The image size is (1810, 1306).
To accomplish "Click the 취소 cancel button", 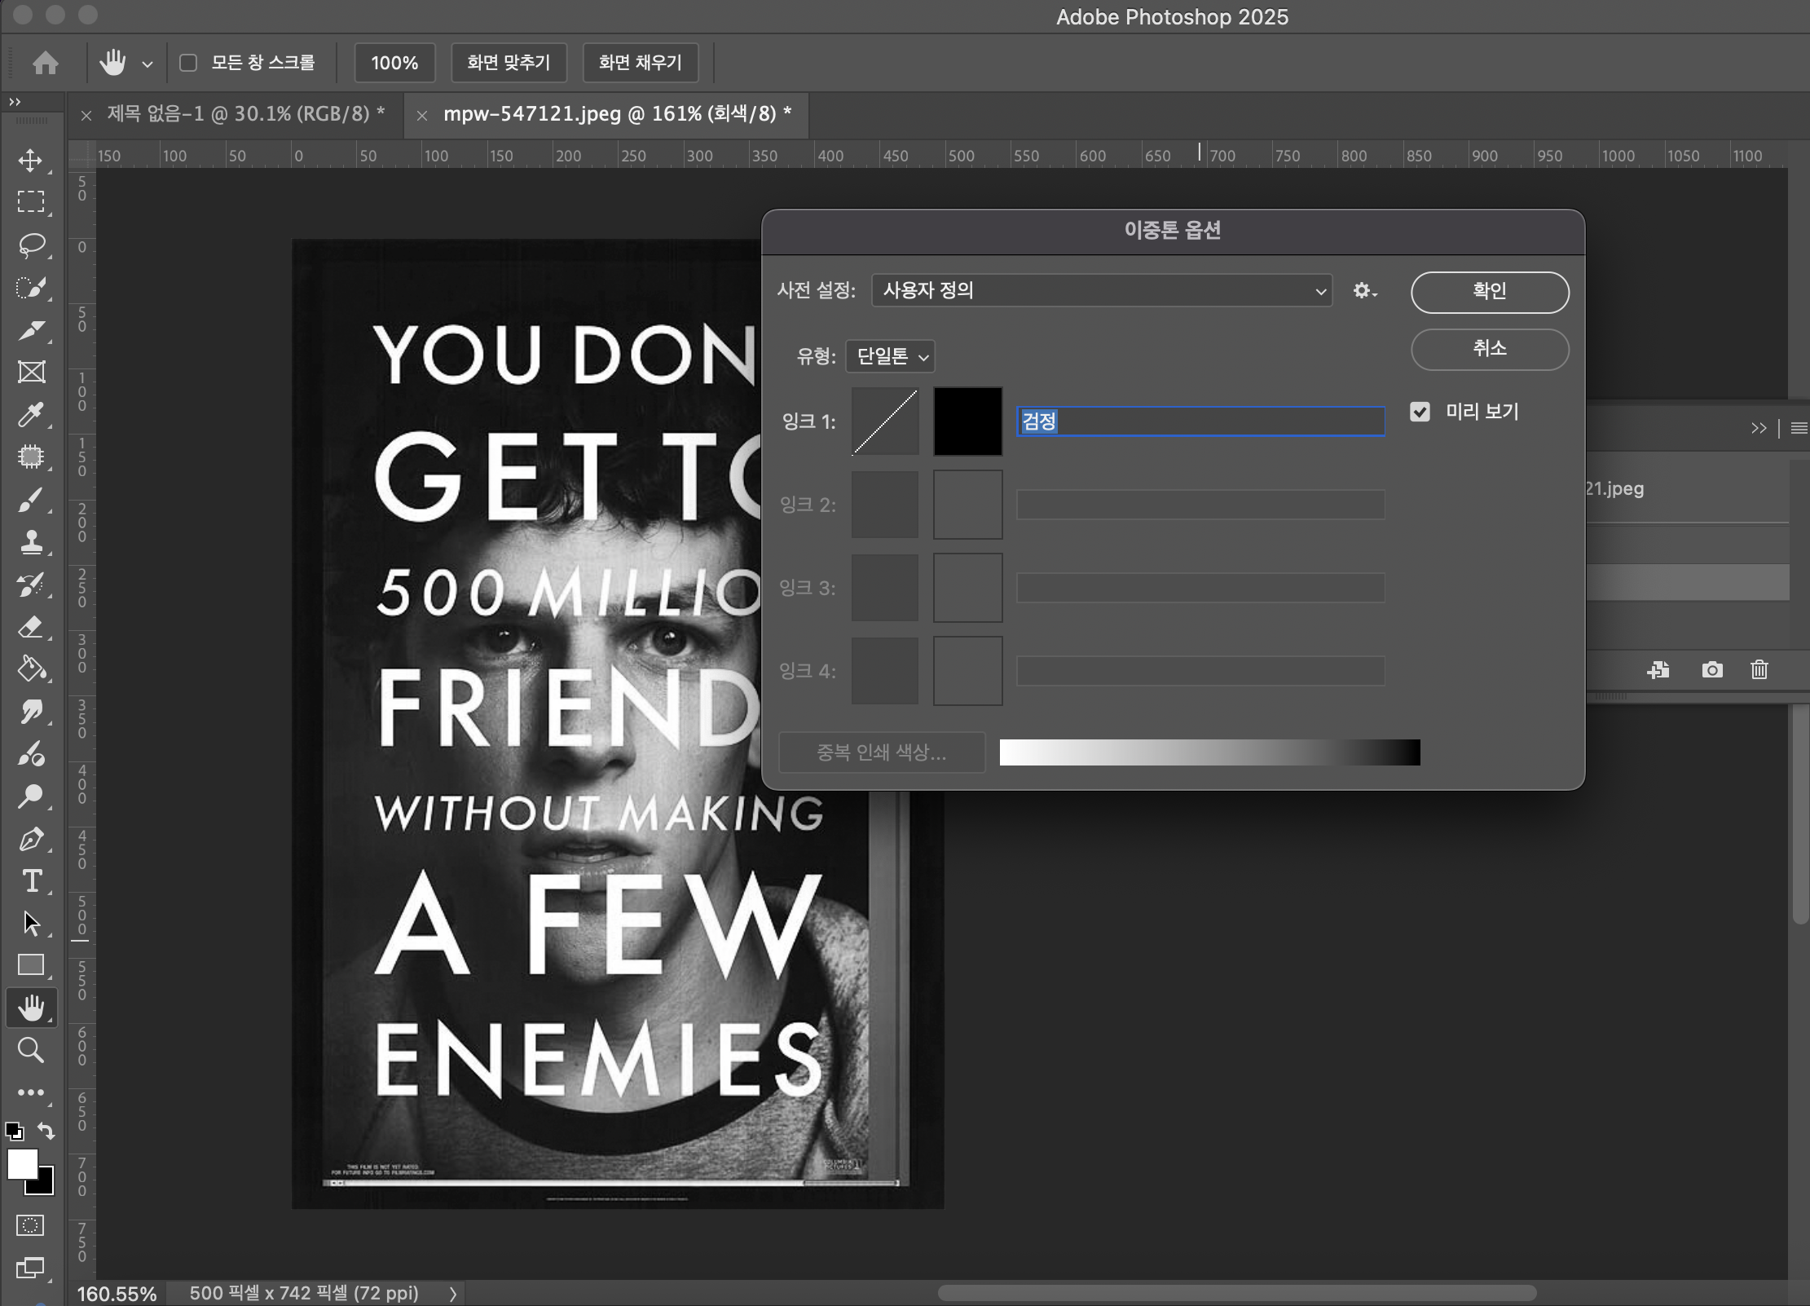I will (x=1489, y=349).
